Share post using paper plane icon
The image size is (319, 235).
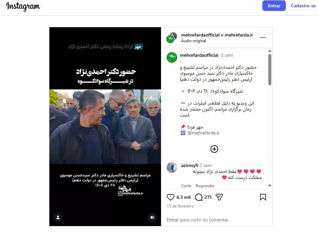(219, 197)
